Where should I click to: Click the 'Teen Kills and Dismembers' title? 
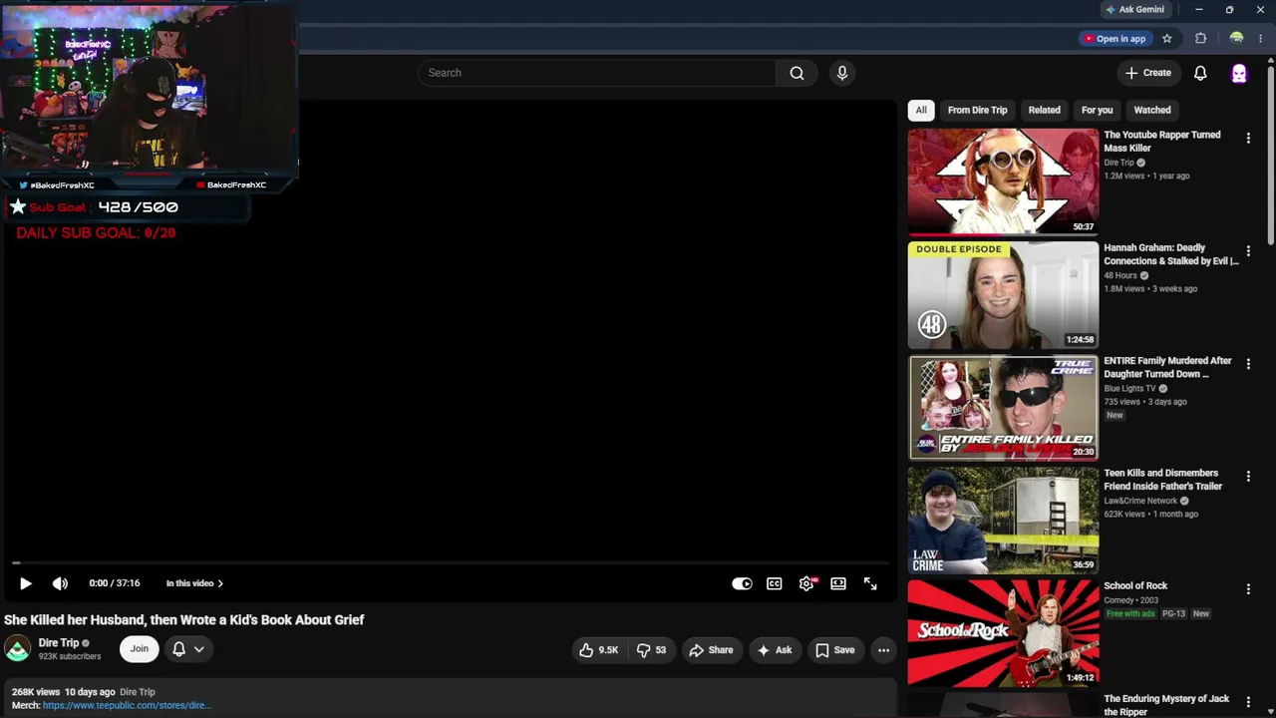1163,480
